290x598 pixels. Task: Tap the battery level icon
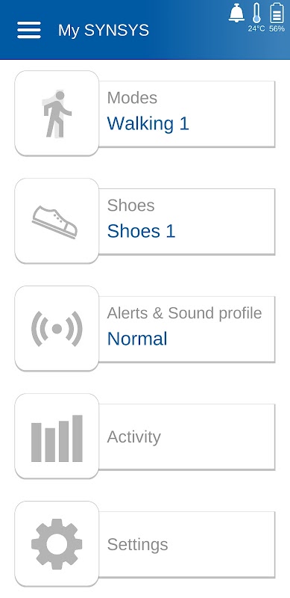(277, 13)
